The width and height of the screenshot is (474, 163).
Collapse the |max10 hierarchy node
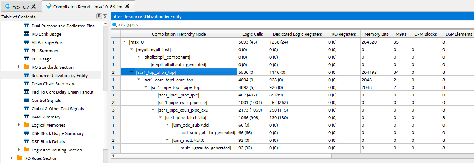tap(124, 42)
